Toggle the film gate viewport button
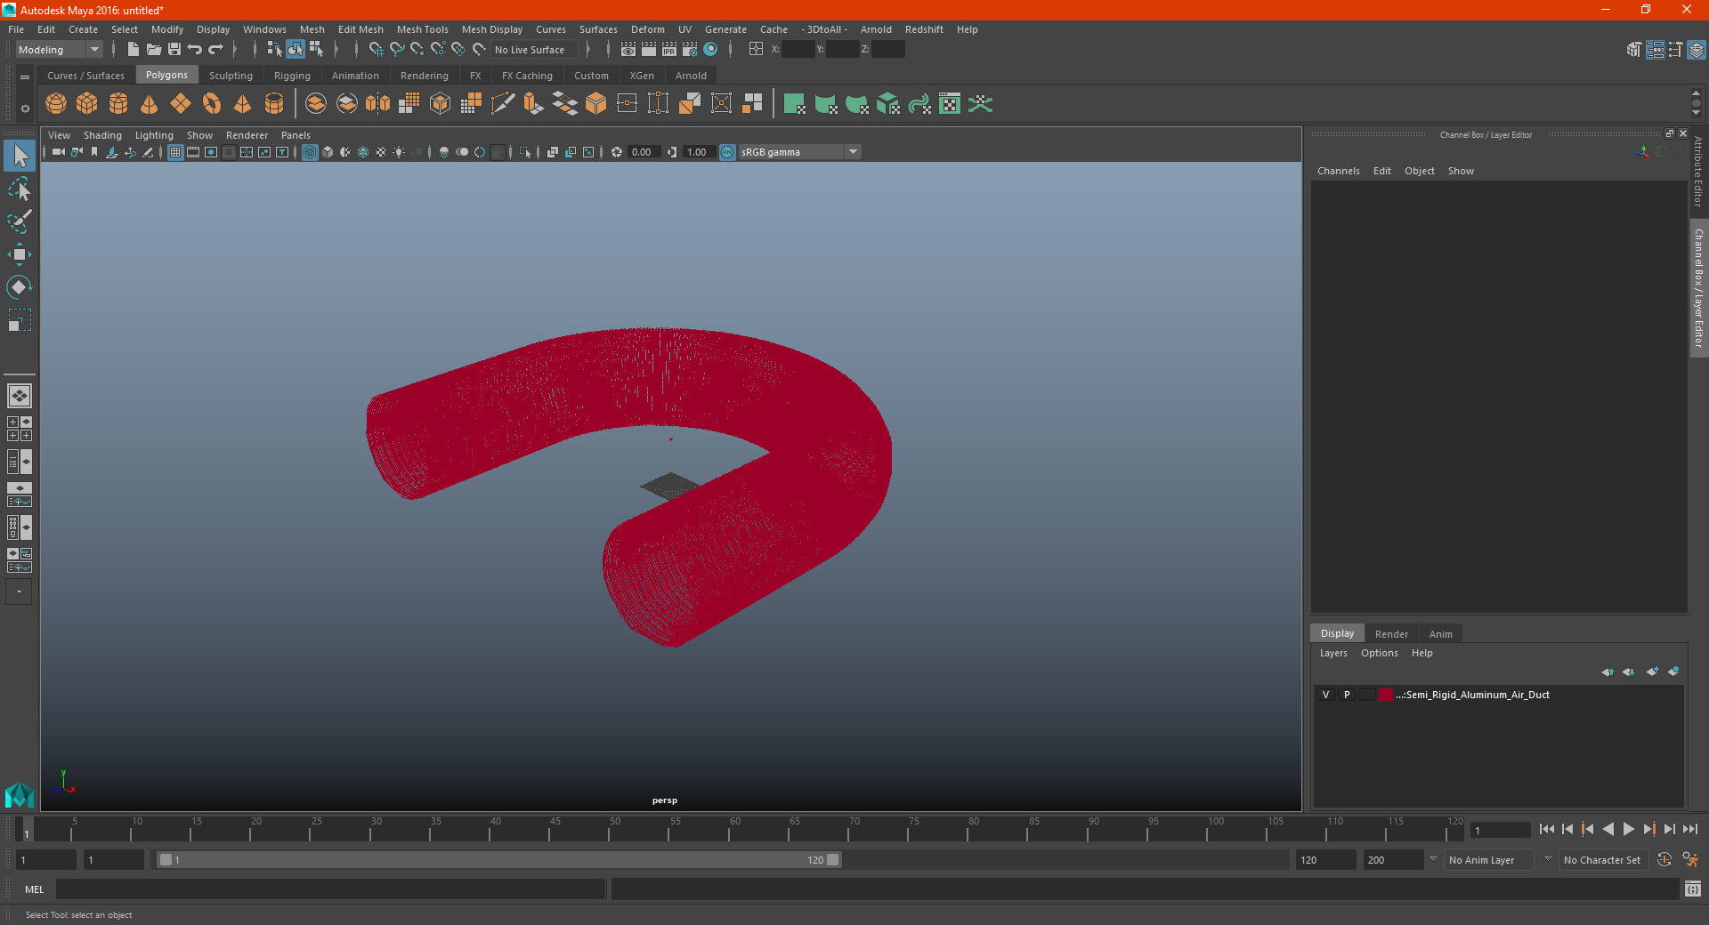Viewport: 1709px width, 925px height. click(x=193, y=152)
